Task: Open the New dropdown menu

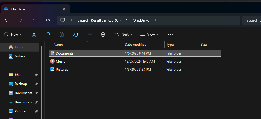Action: [13, 34]
